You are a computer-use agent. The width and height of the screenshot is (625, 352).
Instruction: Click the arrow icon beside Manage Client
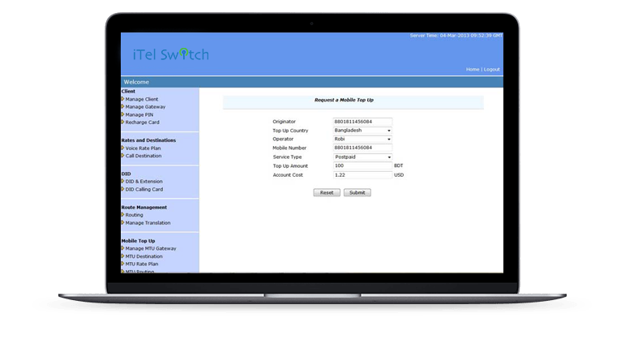(123, 99)
